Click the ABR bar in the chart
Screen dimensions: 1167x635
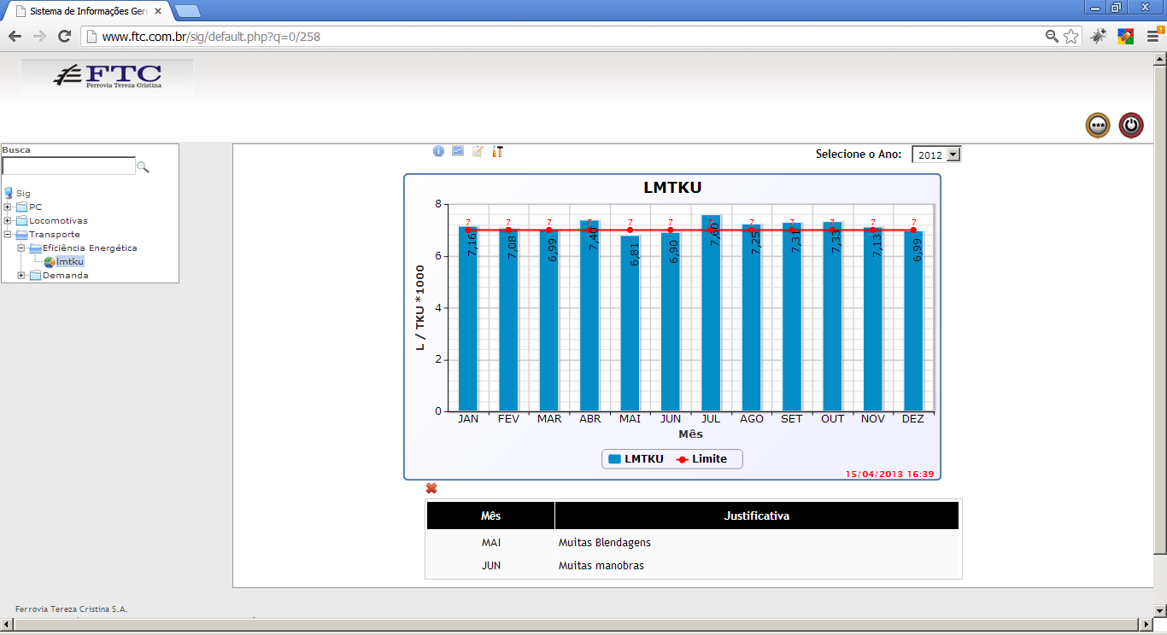point(589,316)
